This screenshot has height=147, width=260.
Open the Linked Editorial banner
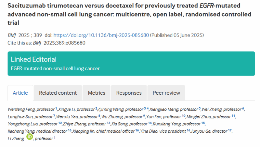[x=34, y=60]
